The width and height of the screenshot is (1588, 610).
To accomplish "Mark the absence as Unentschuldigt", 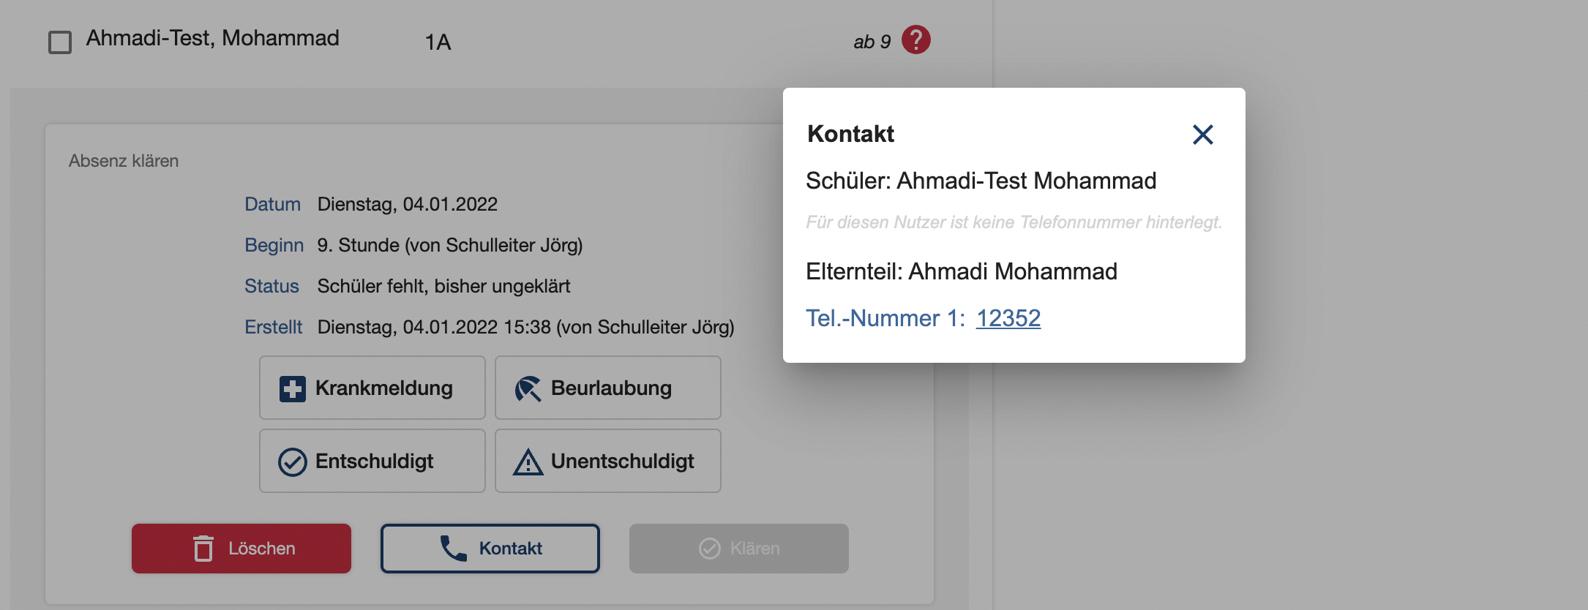I will pyautogui.click(x=608, y=461).
